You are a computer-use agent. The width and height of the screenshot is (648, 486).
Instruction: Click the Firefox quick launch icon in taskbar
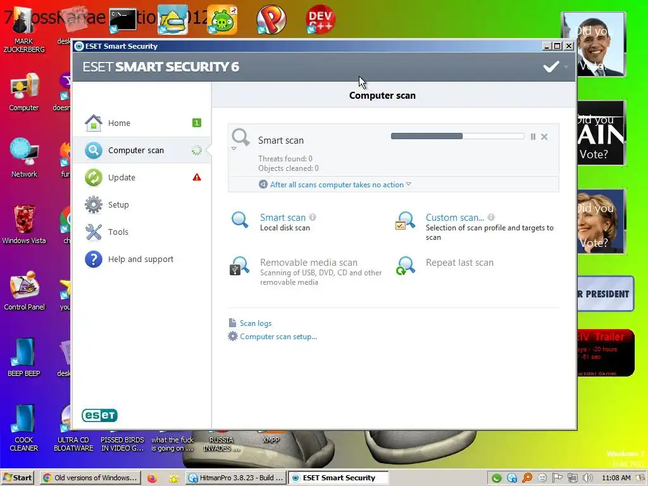click(x=152, y=478)
